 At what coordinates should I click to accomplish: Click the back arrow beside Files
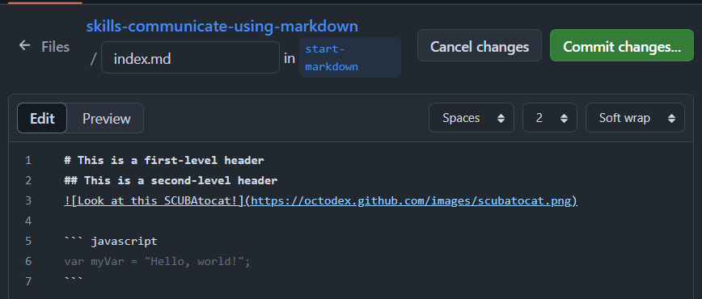pyautogui.click(x=24, y=45)
